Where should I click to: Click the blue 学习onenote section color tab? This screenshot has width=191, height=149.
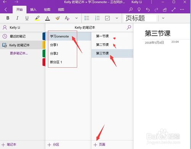44,36
